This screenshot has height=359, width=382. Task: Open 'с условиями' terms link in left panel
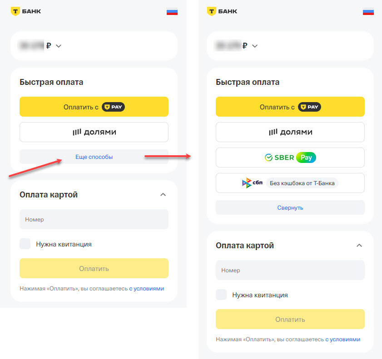146,289
